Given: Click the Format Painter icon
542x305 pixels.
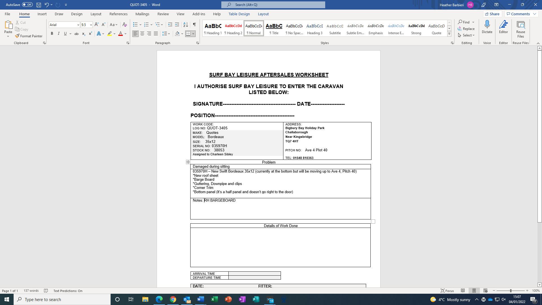Looking at the screenshot, I should coord(18,36).
